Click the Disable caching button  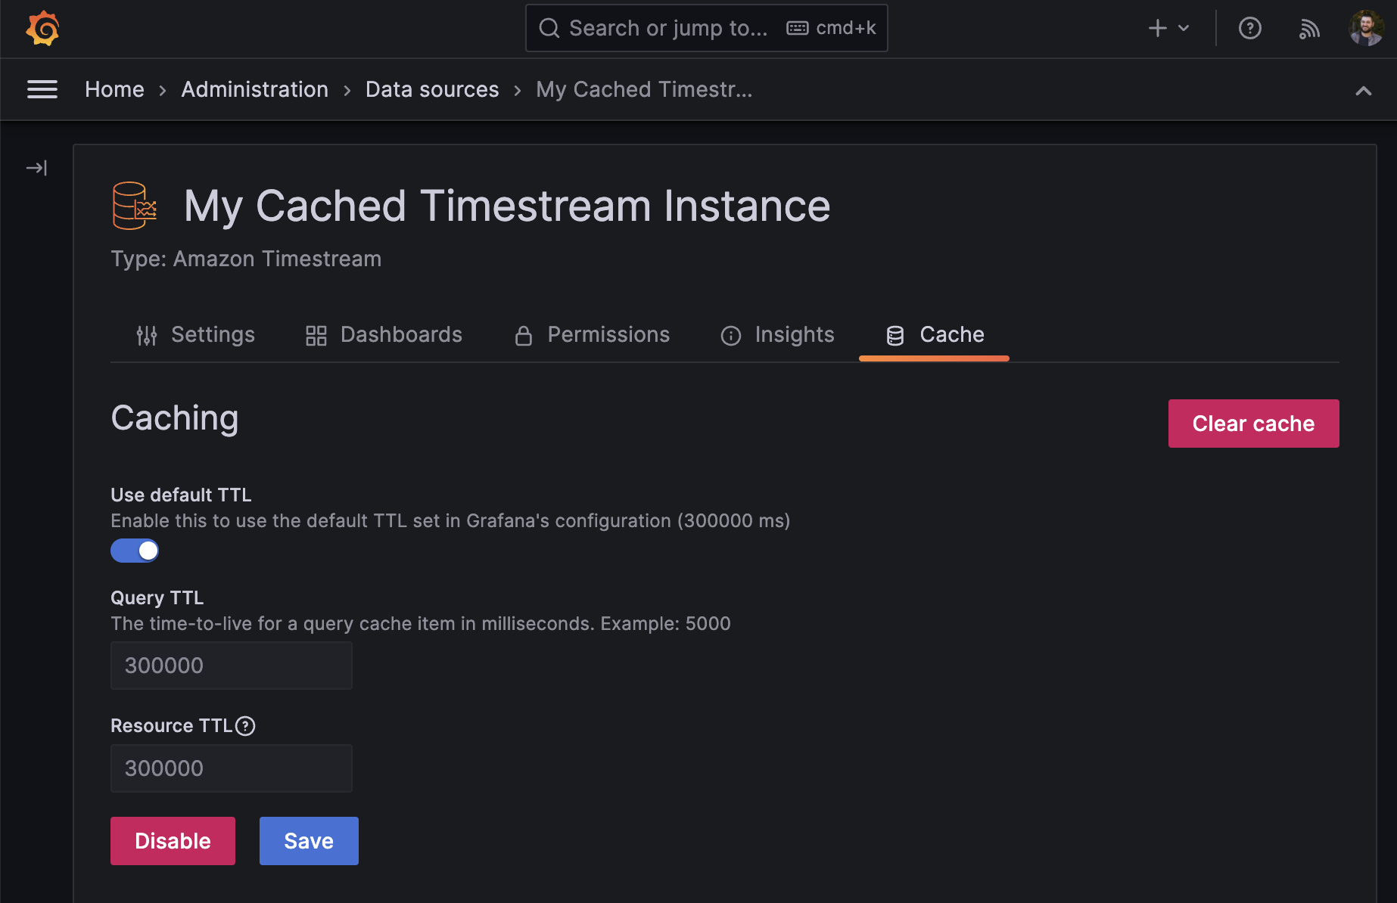[x=173, y=841]
